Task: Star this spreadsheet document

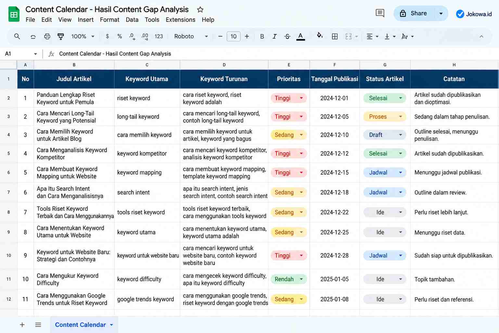Action: pos(200,9)
